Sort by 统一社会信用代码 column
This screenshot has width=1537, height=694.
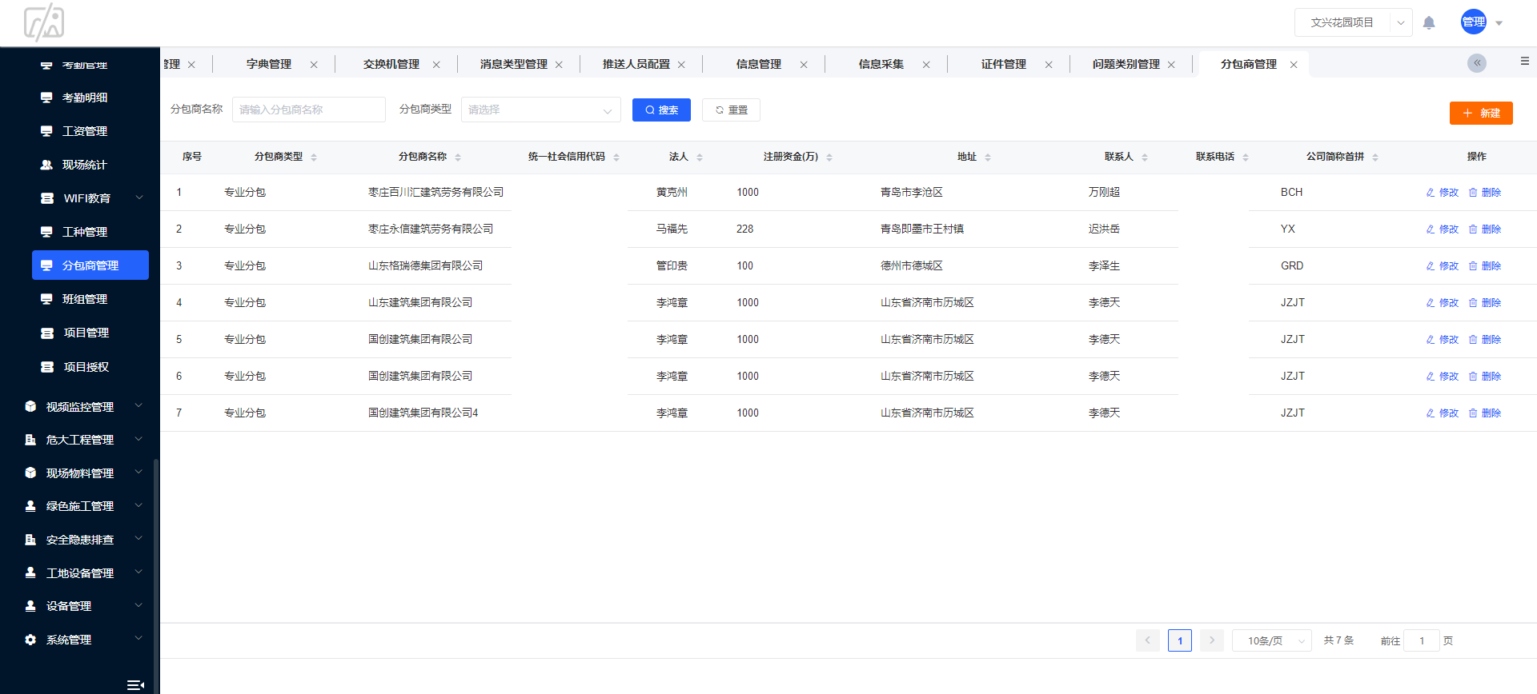(616, 158)
